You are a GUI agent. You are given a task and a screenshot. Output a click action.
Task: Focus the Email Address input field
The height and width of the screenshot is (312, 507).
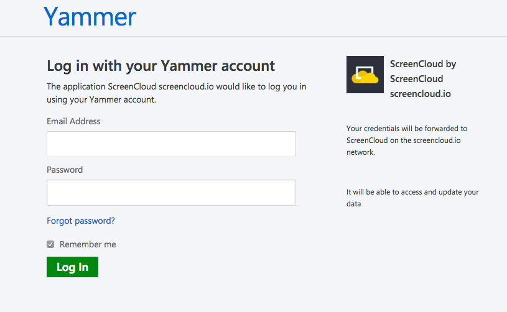(x=170, y=144)
